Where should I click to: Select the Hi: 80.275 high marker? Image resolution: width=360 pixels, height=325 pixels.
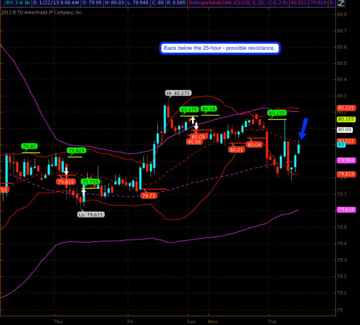coord(178,93)
